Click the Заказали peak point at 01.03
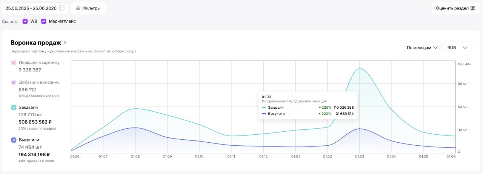483x174 pixels. (x=360, y=68)
